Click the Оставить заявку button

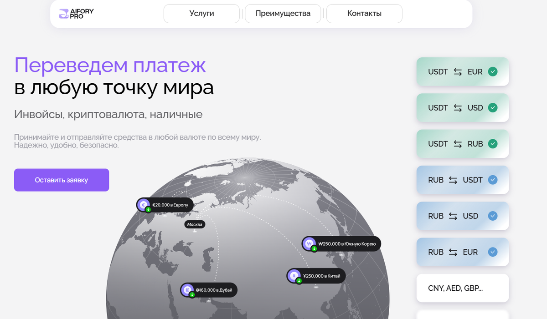point(62,180)
